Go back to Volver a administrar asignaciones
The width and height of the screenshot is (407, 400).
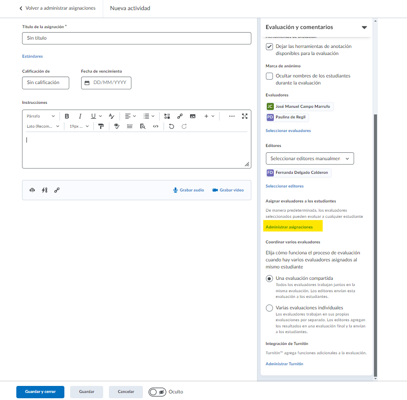click(x=57, y=8)
